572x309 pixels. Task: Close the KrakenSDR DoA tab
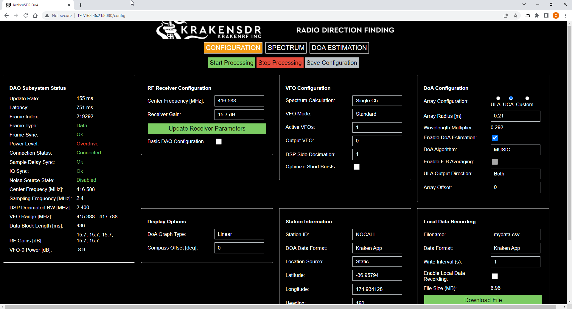pos(69,5)
